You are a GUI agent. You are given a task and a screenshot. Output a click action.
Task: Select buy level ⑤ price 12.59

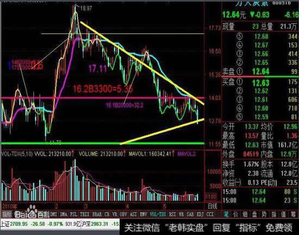261,117
